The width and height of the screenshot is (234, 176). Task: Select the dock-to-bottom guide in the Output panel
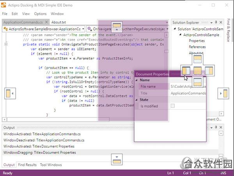pyautogui.click(x=117, y=160)
